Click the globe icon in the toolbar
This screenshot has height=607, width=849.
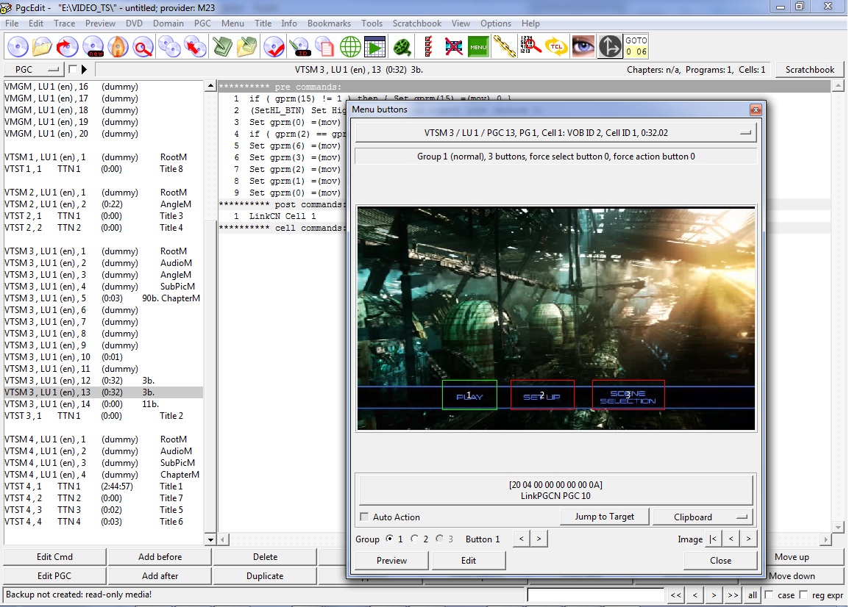350,46
